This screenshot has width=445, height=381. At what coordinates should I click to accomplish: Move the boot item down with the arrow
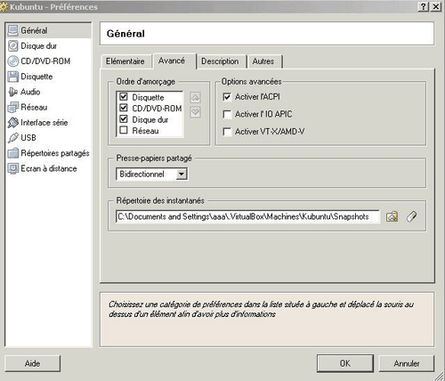click(x=195, y=112)
